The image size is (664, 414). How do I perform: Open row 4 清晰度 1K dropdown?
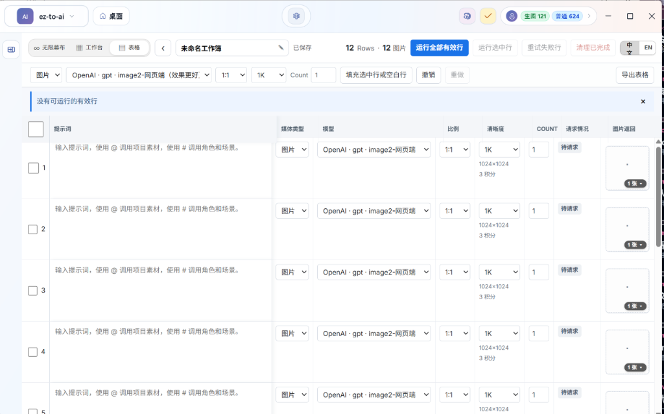point(499,334)
